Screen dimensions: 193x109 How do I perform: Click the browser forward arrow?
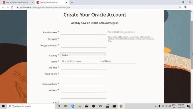[x=8, y=7]
